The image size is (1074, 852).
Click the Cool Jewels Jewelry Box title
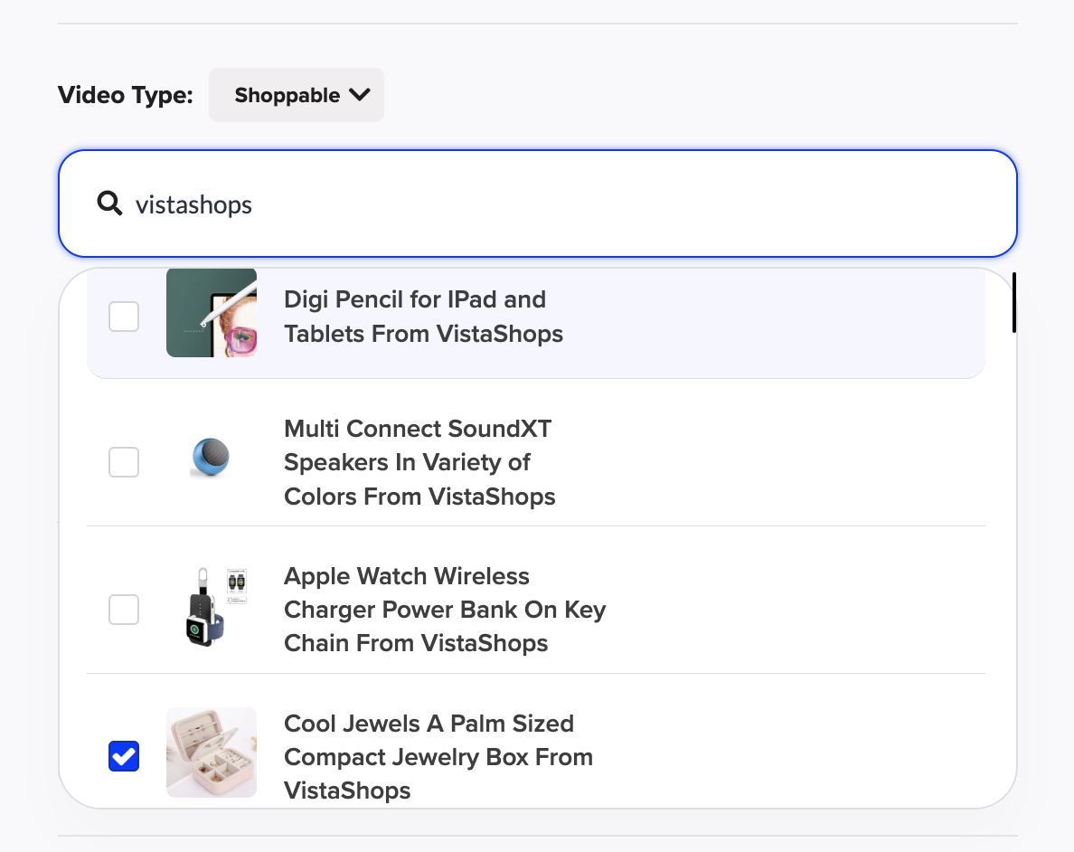tap(438, 756)
